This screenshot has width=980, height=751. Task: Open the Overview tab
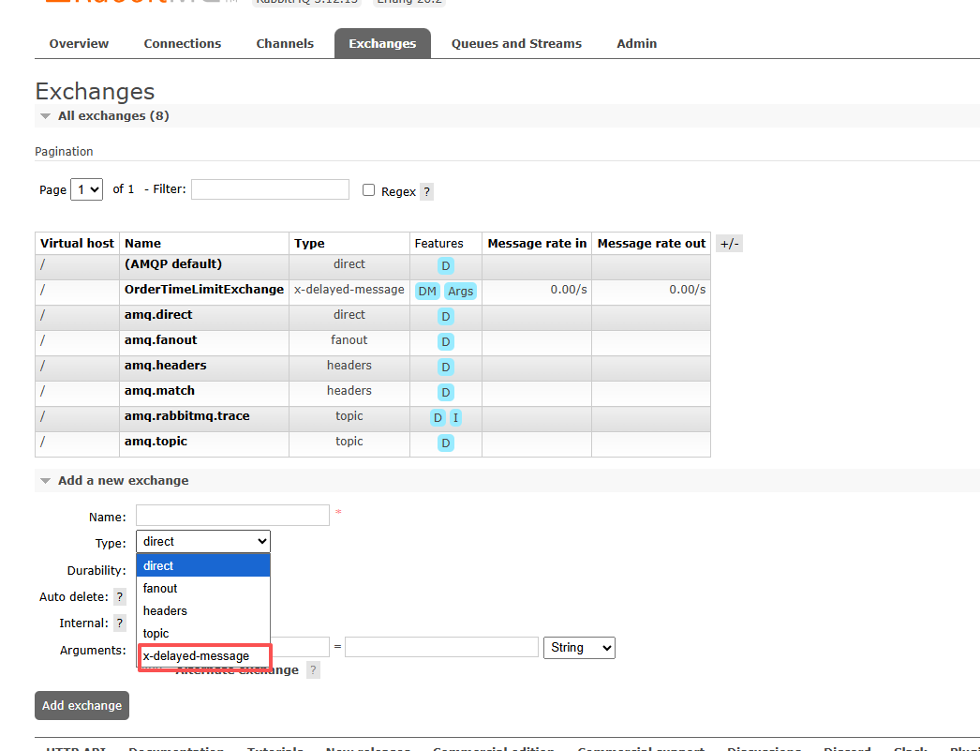coord(79,44)
